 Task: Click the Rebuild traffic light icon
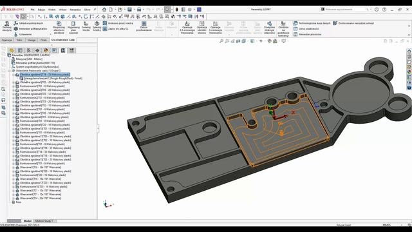pos(177,10)
